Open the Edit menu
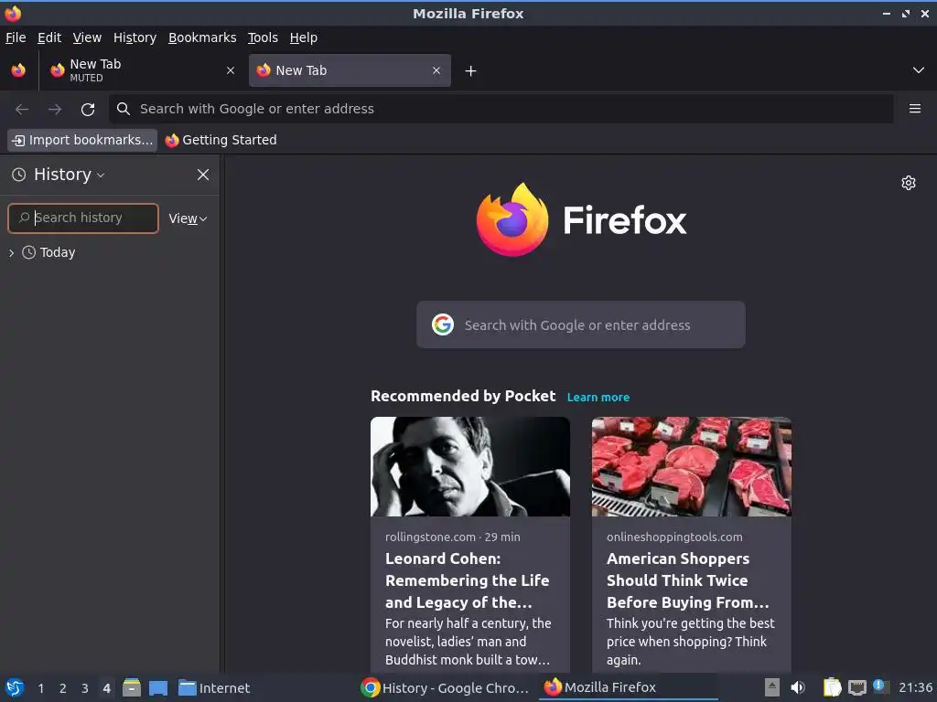Viewport: 937px width, 702px height. click(x=49, y=37)
